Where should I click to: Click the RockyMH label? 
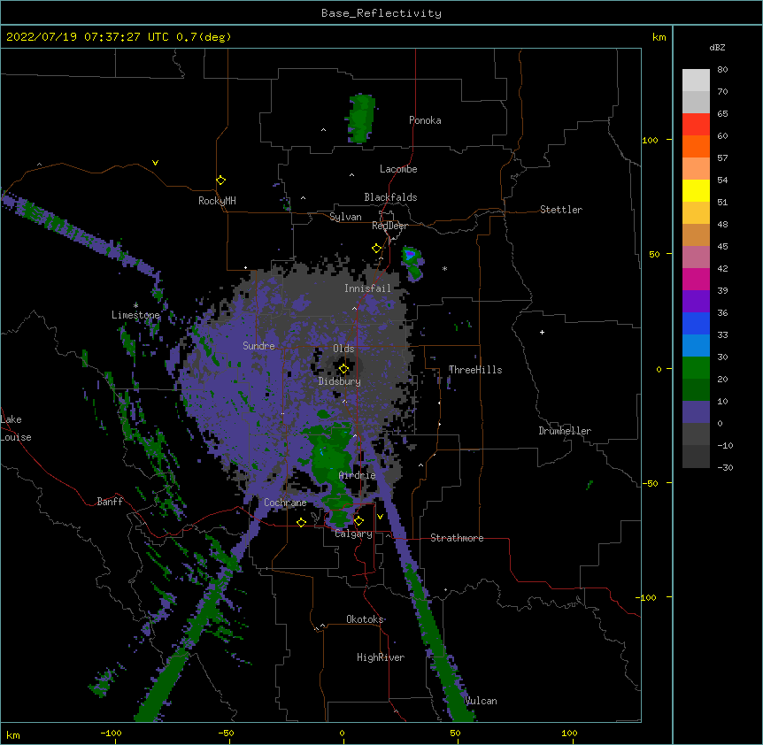pos(217,201)
